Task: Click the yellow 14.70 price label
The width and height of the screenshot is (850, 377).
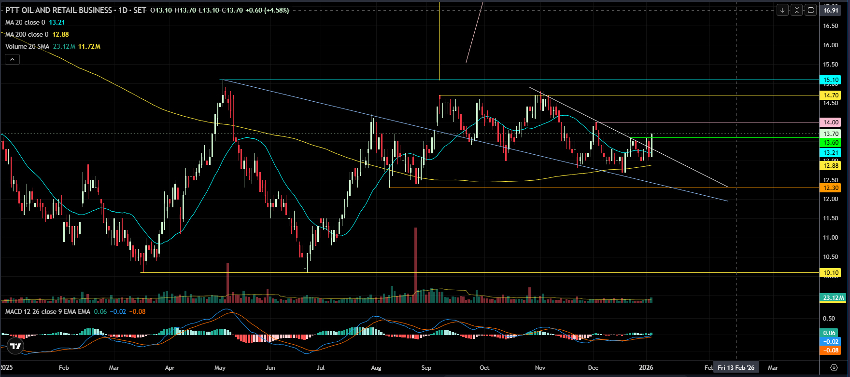Action: point(831,95)
